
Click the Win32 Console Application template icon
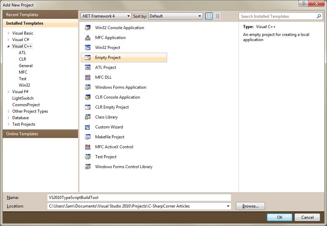88,28
